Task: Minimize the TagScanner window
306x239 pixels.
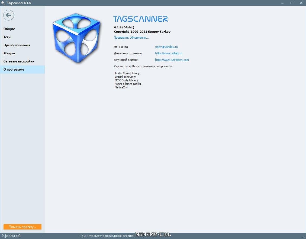Action: tap(282, 3)
